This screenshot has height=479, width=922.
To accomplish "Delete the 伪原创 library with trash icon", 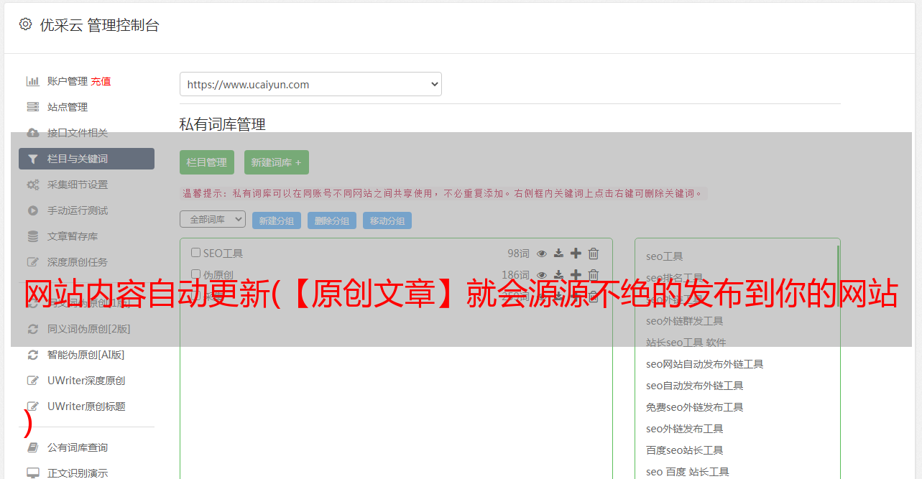I will [x=594, y=275].
